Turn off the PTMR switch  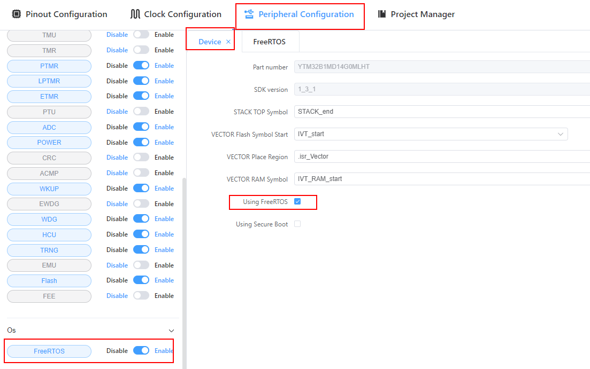(141, 65)
